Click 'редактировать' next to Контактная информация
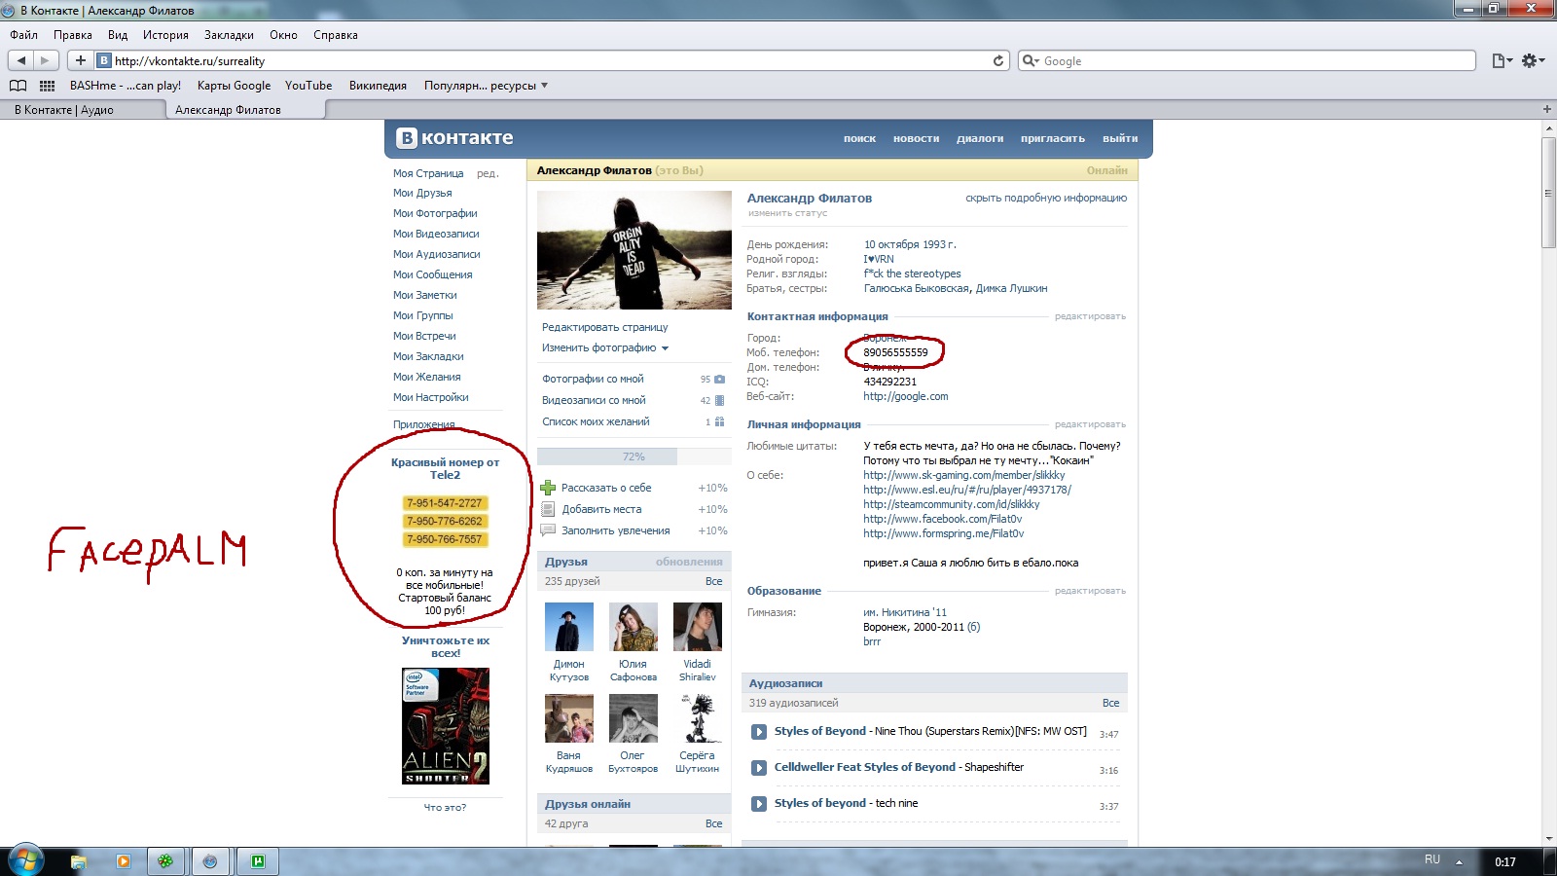Image resolution: width=1557 pixels, height=876 pixels. (x=1090, y=316)
